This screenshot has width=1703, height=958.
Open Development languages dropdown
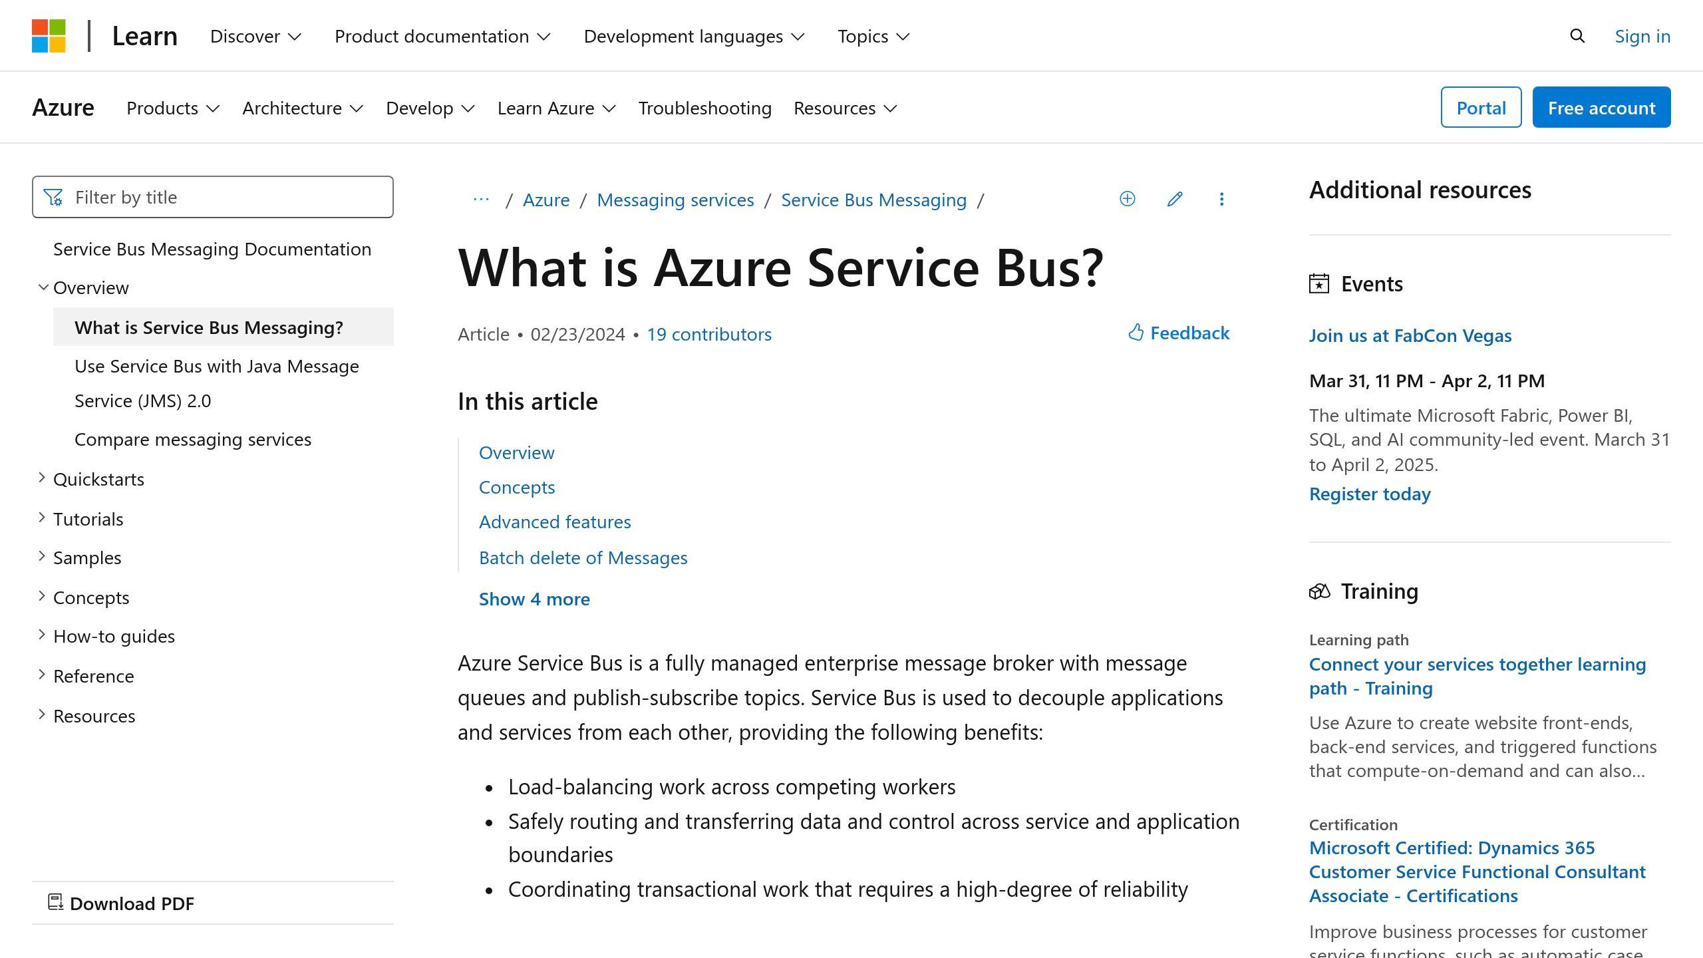click(x=695, y=36)
